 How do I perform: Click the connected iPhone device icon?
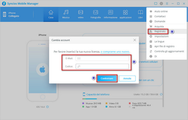coord(5,15)
